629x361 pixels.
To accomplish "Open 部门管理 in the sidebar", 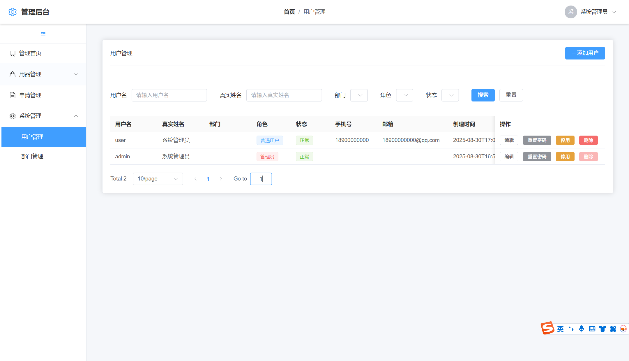I will tap(32, 157).
